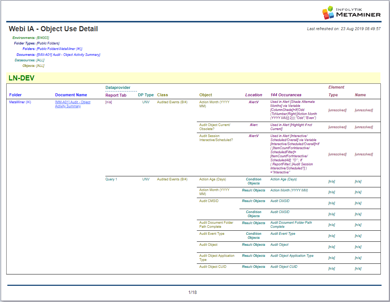390x302 pixels.
Task: Select the Audit CMSID object cell
Action: coord(209,201)
